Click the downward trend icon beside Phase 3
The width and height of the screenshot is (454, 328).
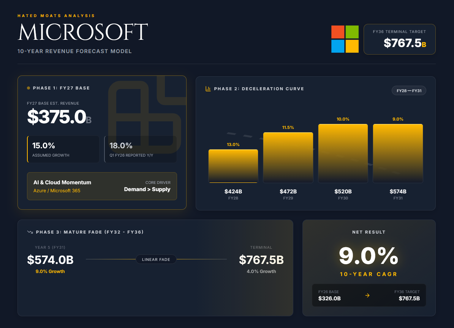30,232
